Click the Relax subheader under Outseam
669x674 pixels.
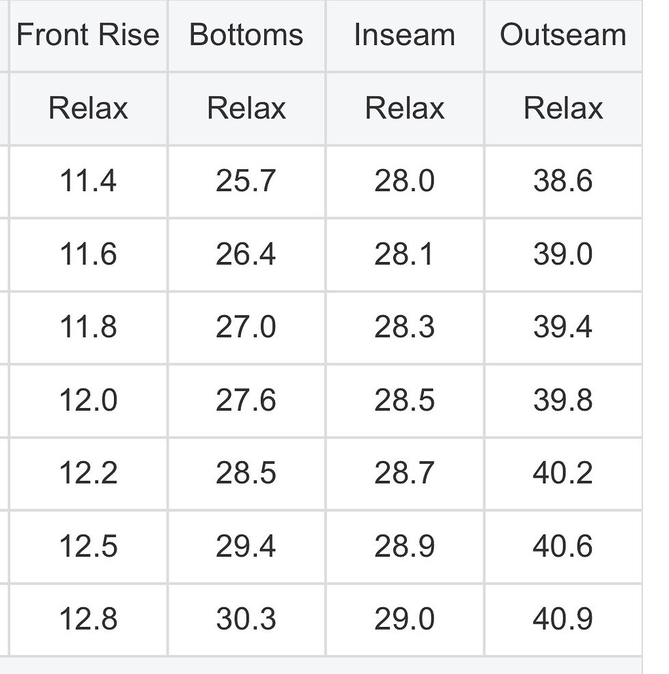(563, 108)
